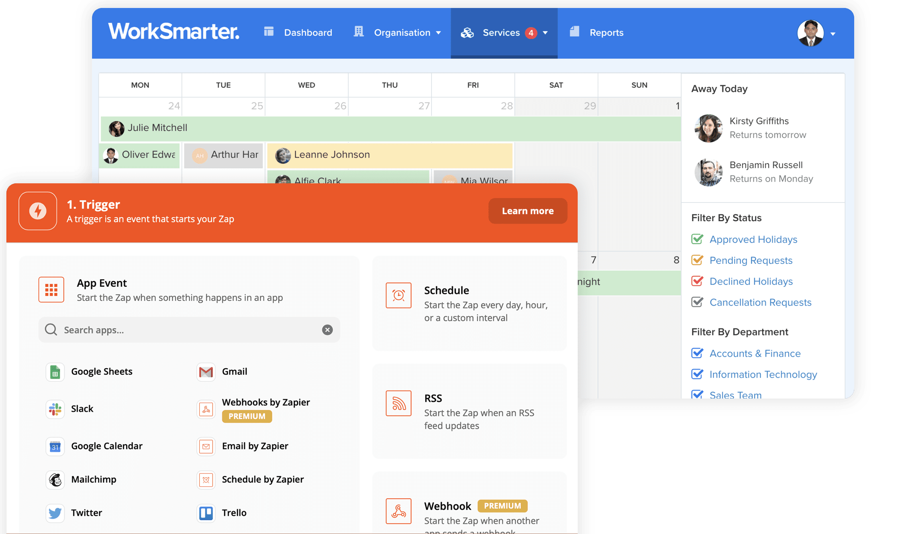
Task: Open the Reports section
Action: 606,33
